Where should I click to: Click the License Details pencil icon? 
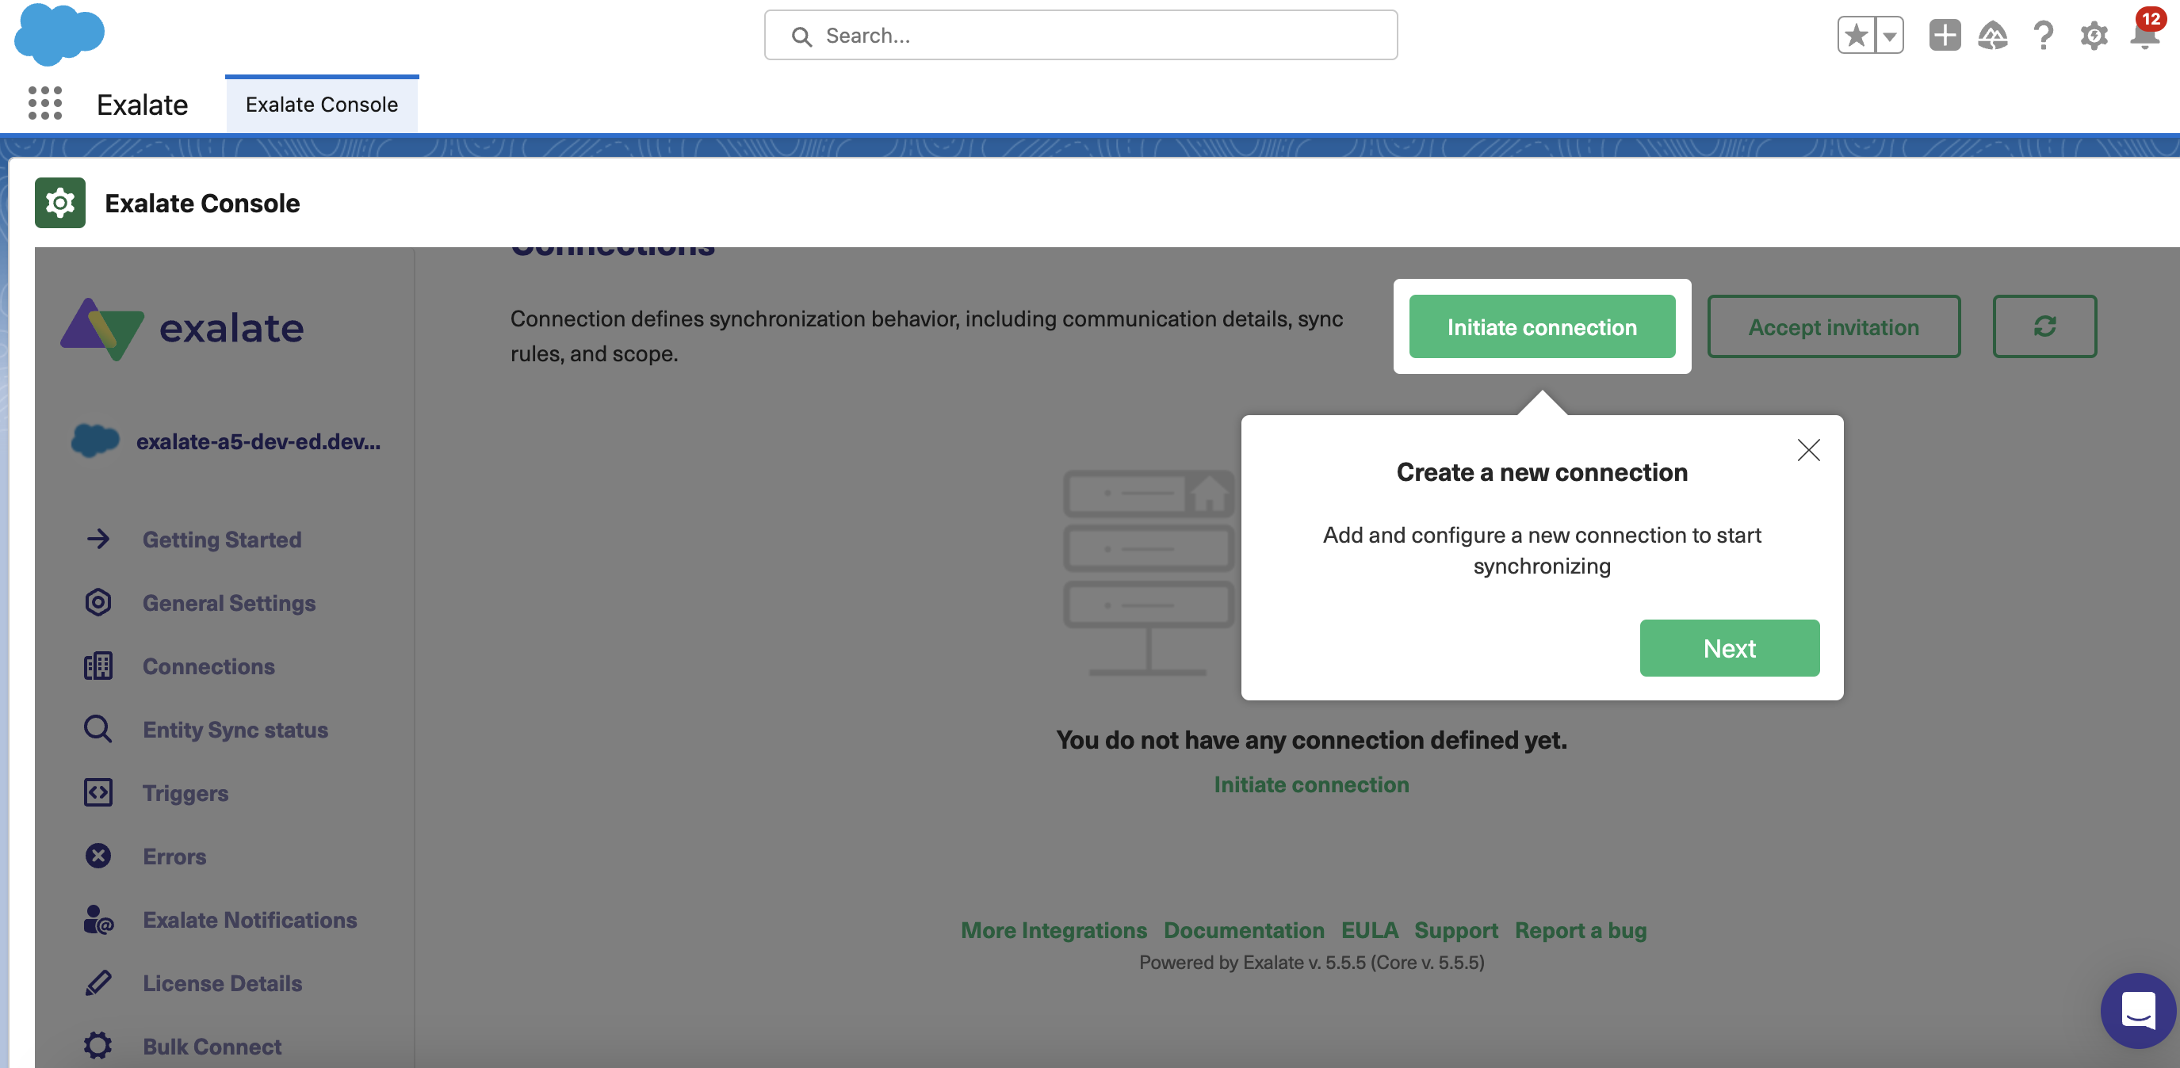98,982
